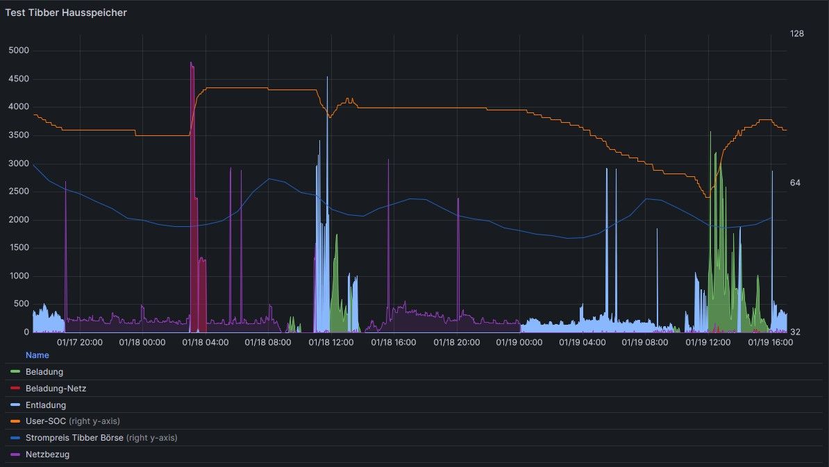Image resolution: width=829 pixels, height=467 pixels.
Task: Click the 01/19 00:00 time axis label
Action: 519,342
